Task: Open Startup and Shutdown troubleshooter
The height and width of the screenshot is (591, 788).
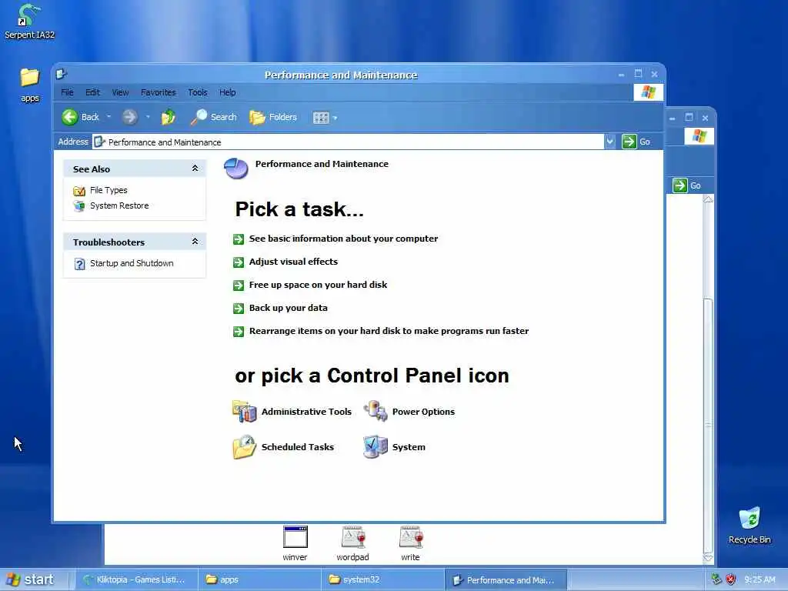Action: [x=132, y=263]
